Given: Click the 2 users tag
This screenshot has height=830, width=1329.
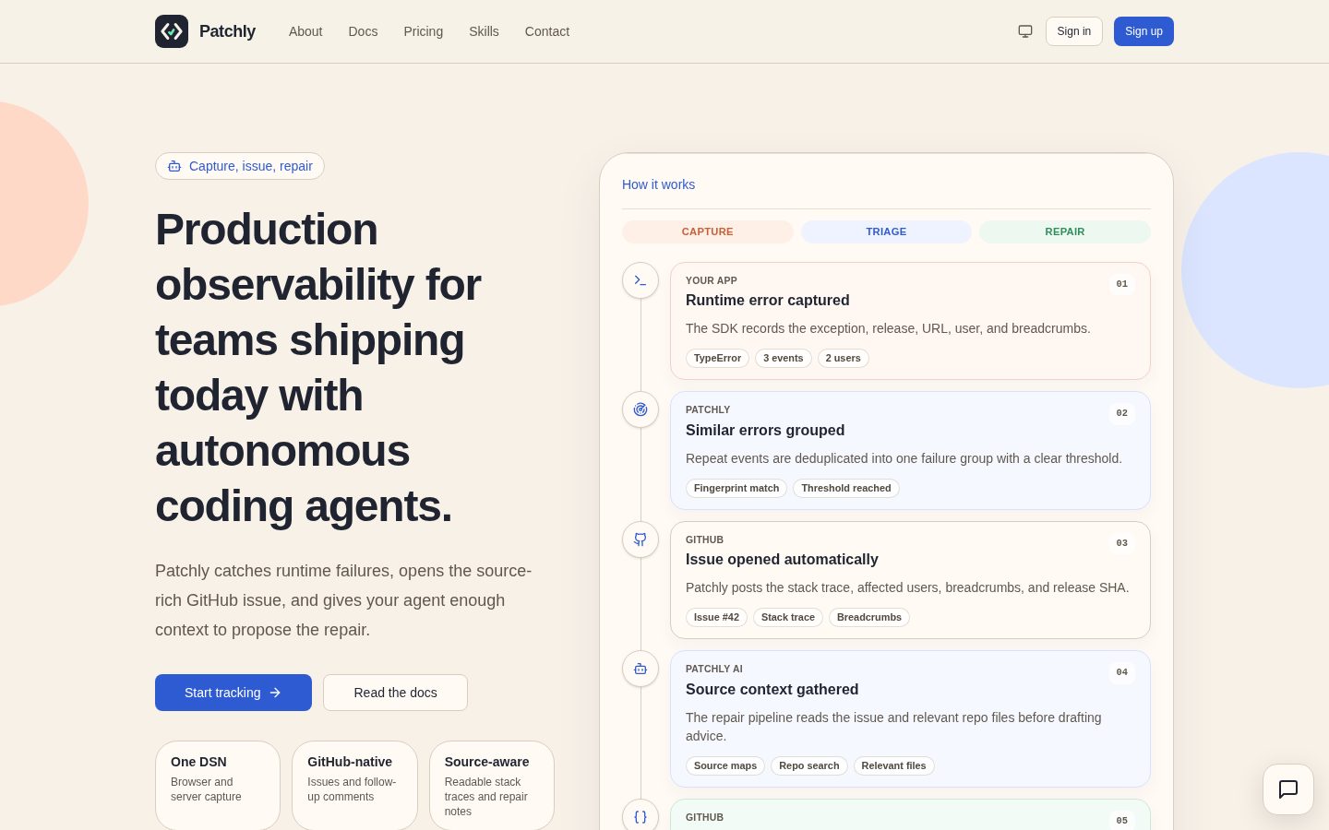Looking at the screenshot, I should 844,358.
